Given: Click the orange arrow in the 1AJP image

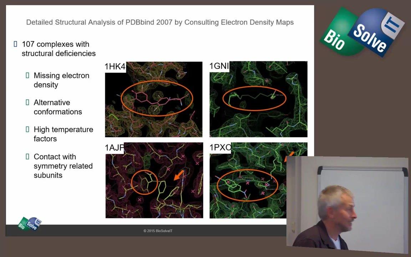Looking at the screenshot, I should (179, 175).
